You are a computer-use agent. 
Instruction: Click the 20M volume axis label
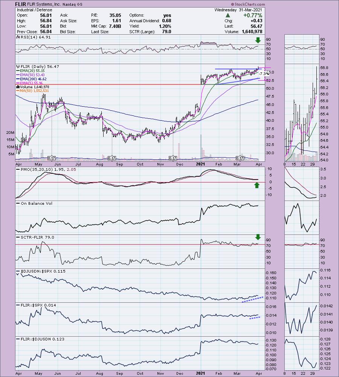(x=10, y=132)
